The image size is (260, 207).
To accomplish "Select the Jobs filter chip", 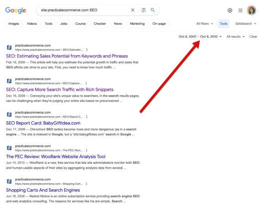I will coord(64,24).
